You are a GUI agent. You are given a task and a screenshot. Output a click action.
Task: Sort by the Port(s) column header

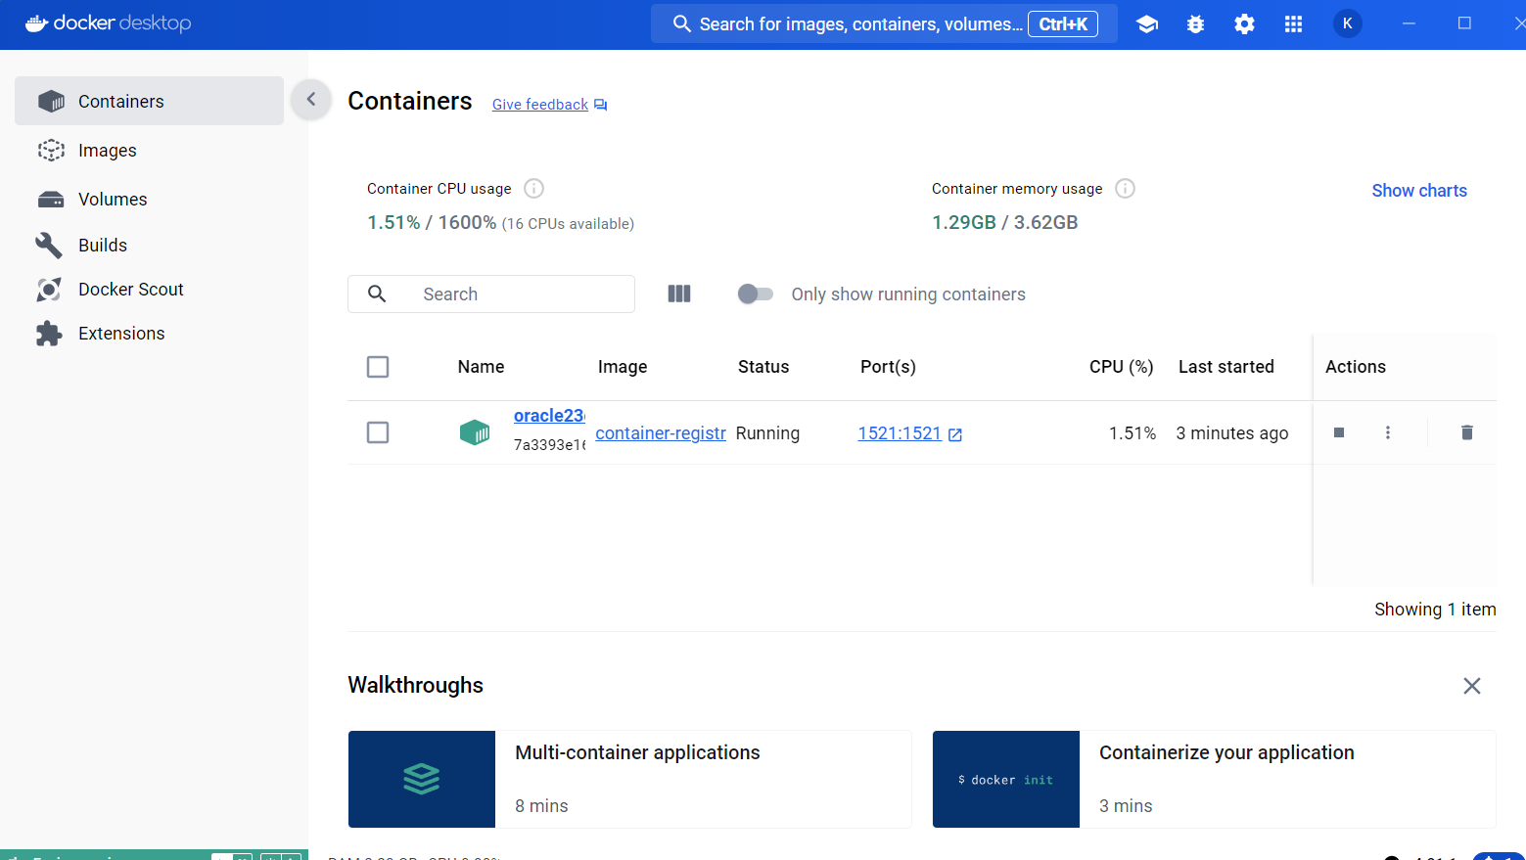[888, 367]
